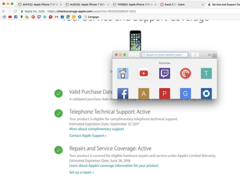Viewport: 240px width, 178px height.
Task: Open the YouTube favorite in Safari
Action: pos(144,73)
